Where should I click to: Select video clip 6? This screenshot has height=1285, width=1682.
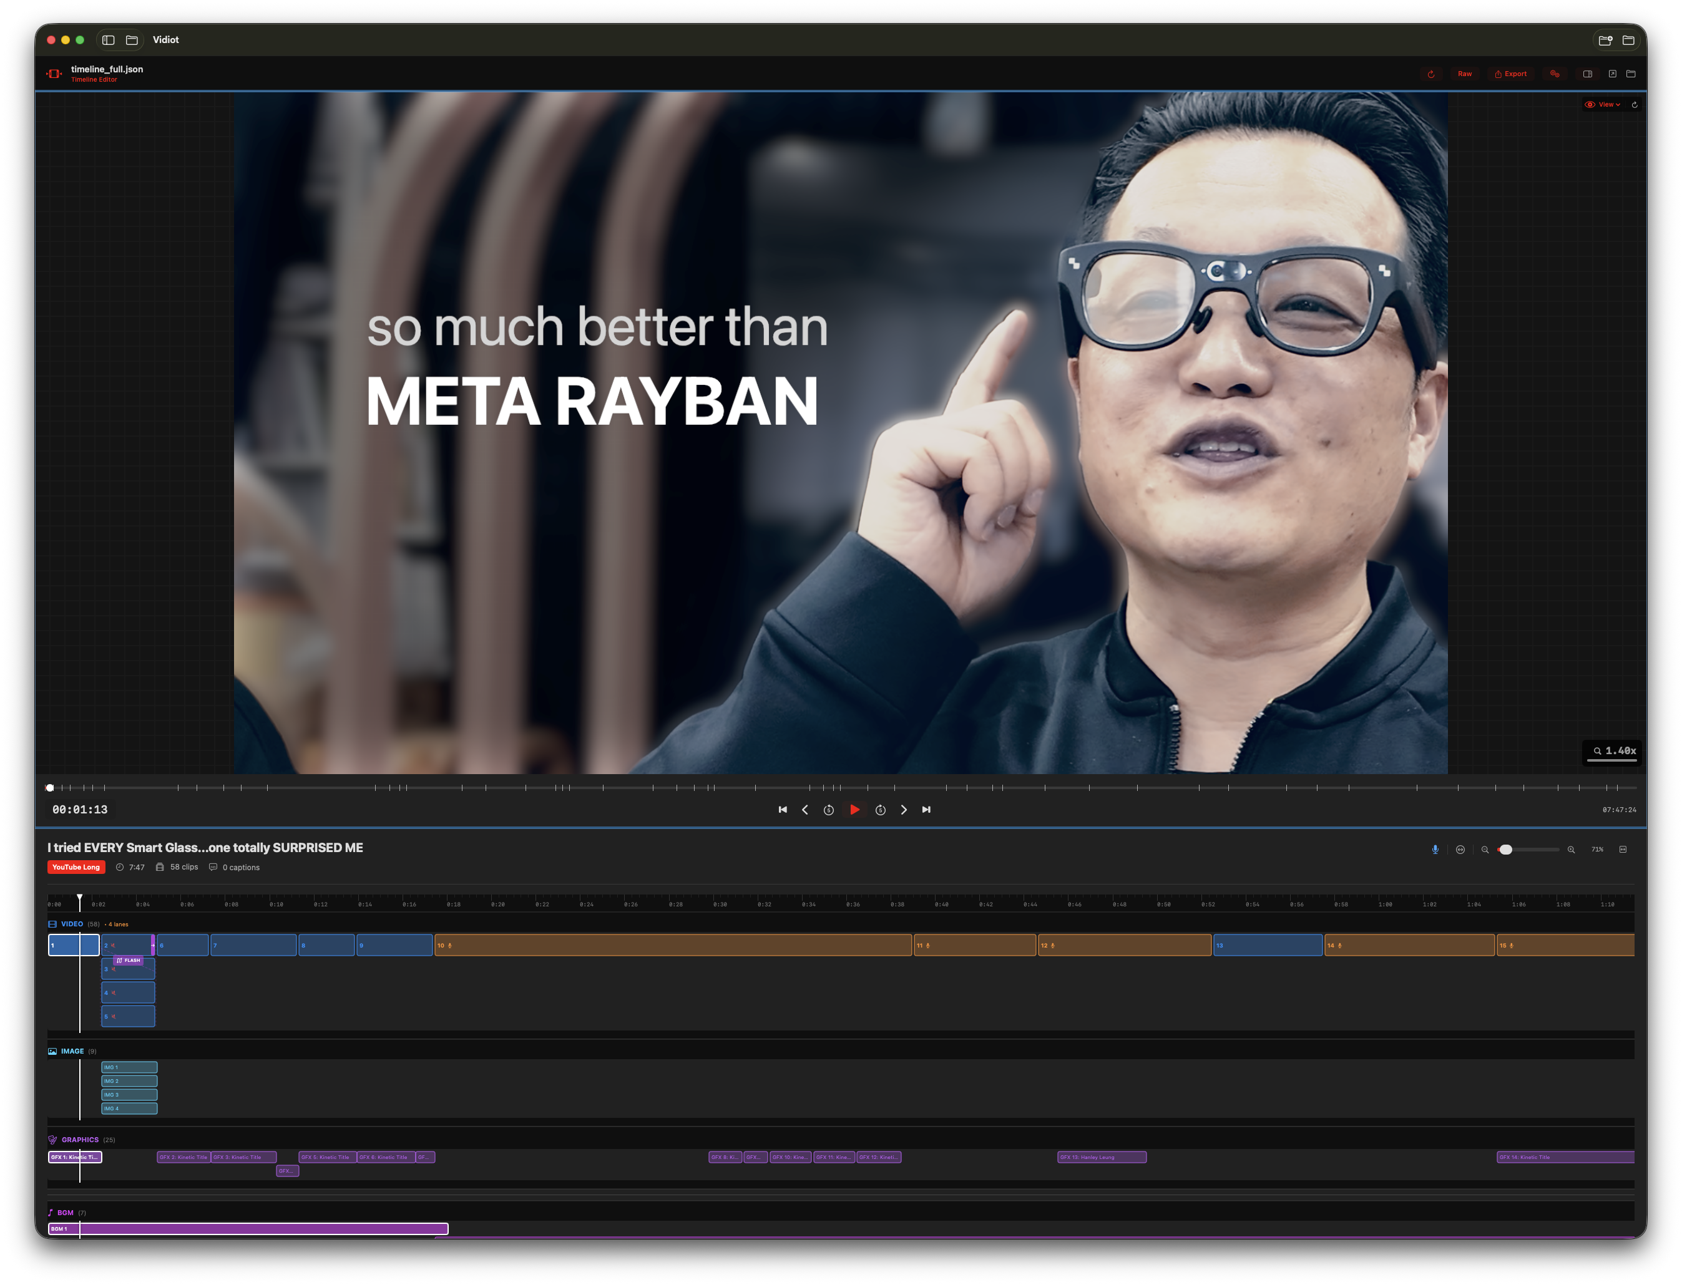tap(183, 944)
